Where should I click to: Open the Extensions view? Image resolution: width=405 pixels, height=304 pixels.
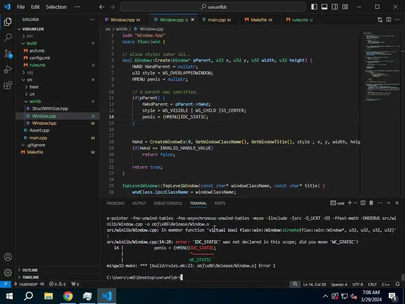pos(8,85)
